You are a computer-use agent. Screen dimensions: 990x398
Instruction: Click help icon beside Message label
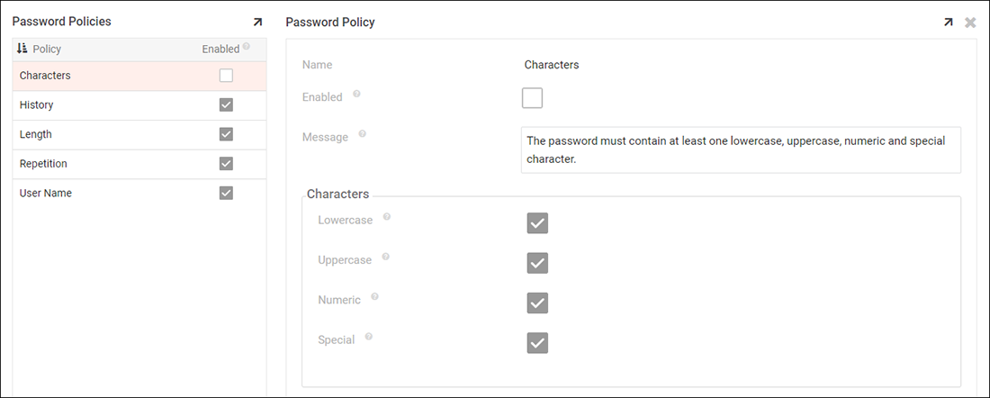362,134
